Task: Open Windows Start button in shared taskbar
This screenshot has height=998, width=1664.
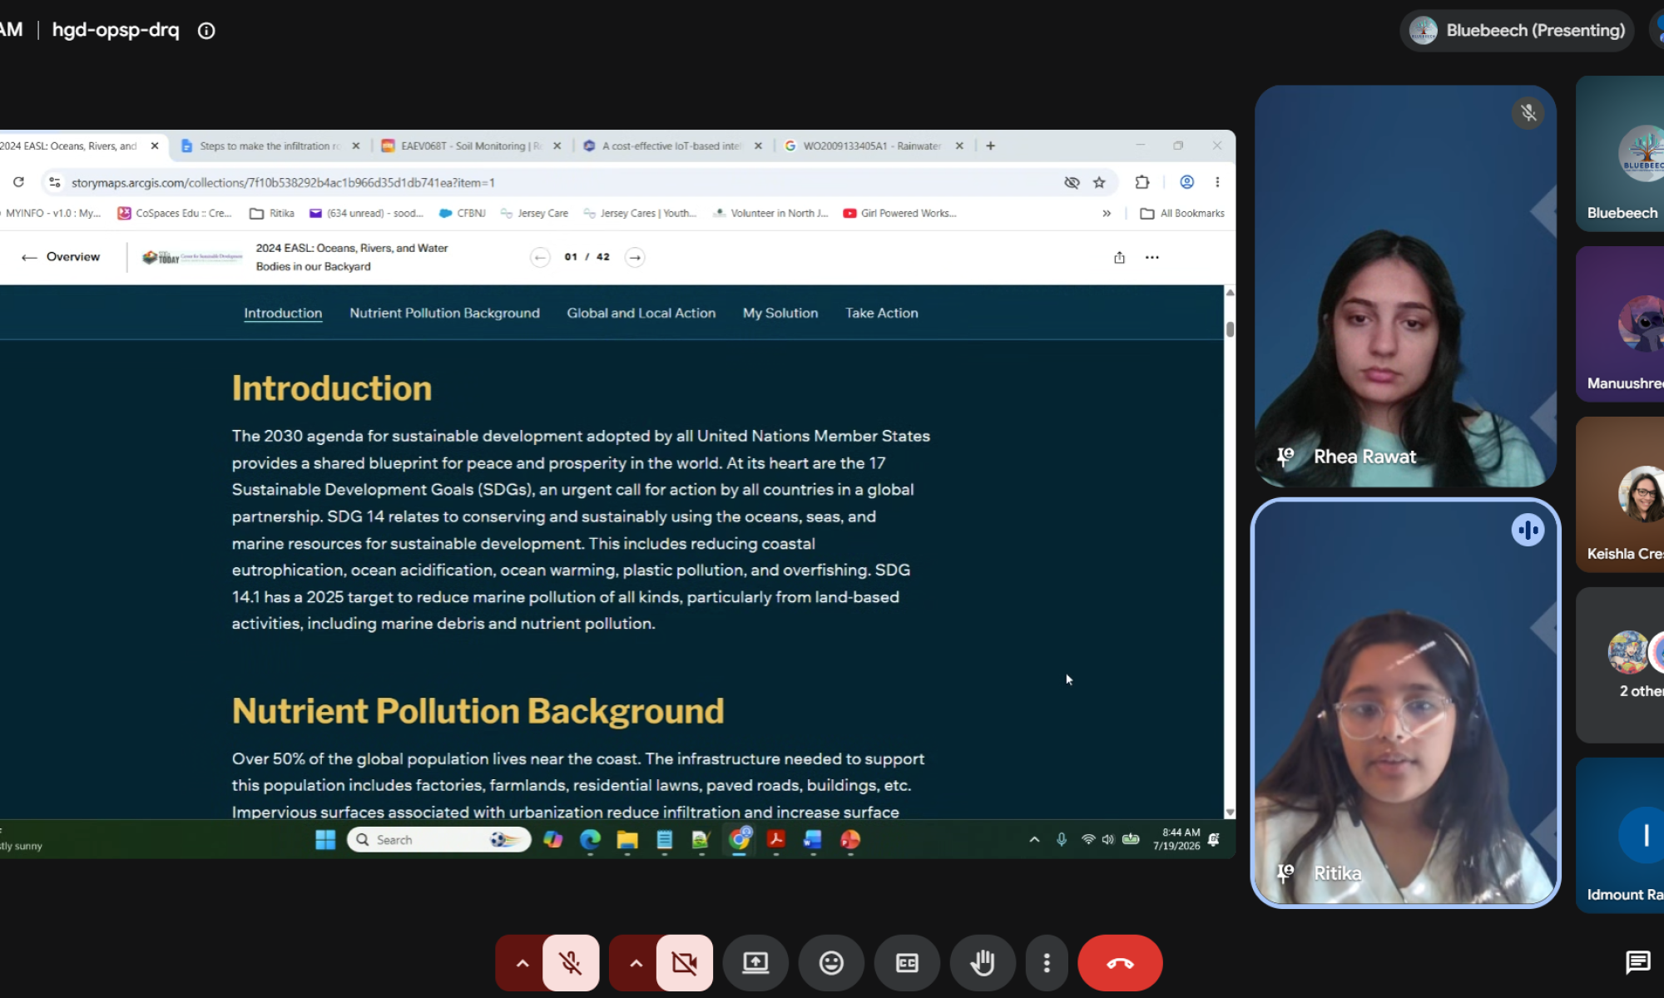Action: tap(325, 840)
